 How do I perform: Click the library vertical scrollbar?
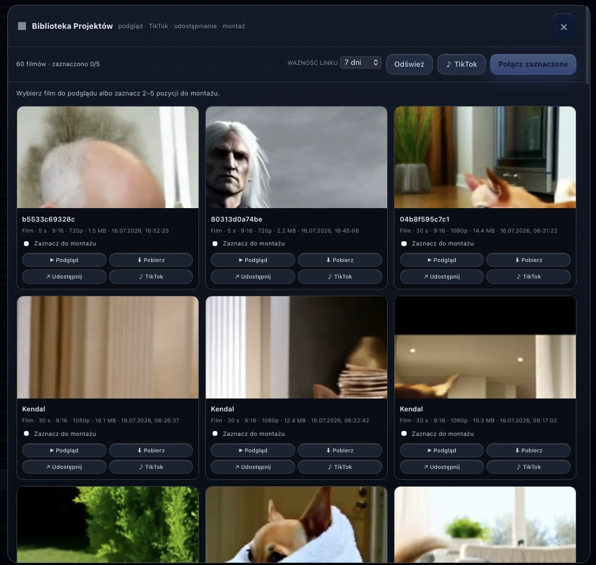pos(587,45)
